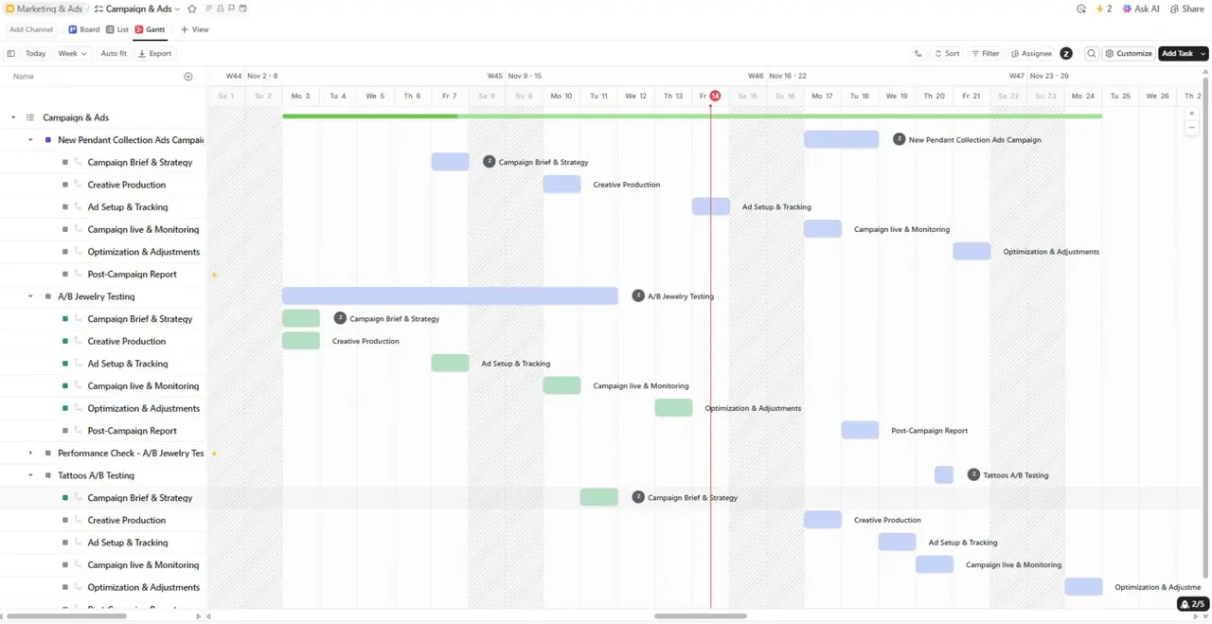The width and height of the screenshot is (1212, 624).
Task: Collapse the A/B Jewelry Testing group
Action: [30, 296]
